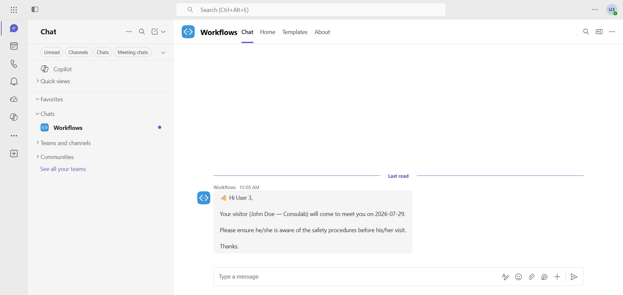Switch to the About tab

click(322, 32)
